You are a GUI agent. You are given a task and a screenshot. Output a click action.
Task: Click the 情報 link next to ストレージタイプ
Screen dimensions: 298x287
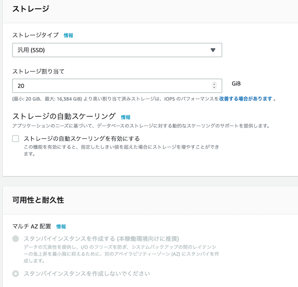[68, 35]
